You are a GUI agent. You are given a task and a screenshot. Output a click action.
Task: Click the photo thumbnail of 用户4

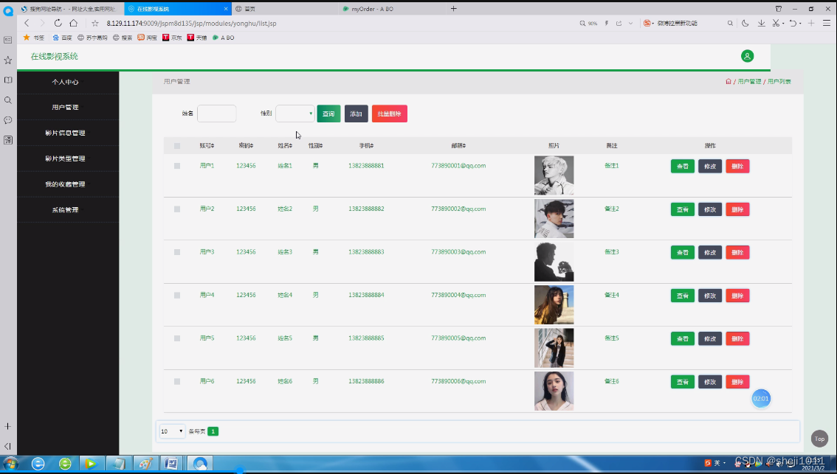coord(554,304)
